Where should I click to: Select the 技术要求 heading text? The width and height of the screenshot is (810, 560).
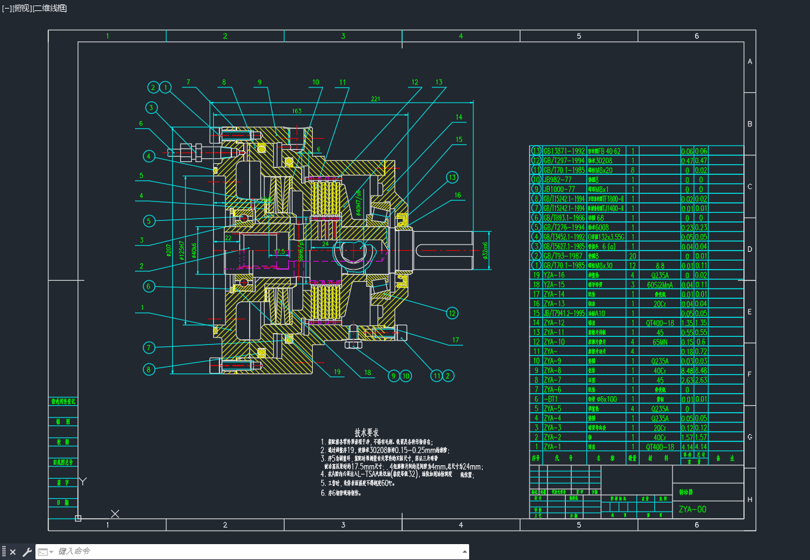click(x=367, y=432)
